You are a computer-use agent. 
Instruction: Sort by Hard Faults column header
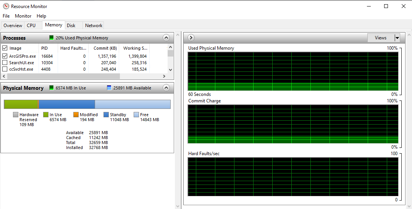73,48
